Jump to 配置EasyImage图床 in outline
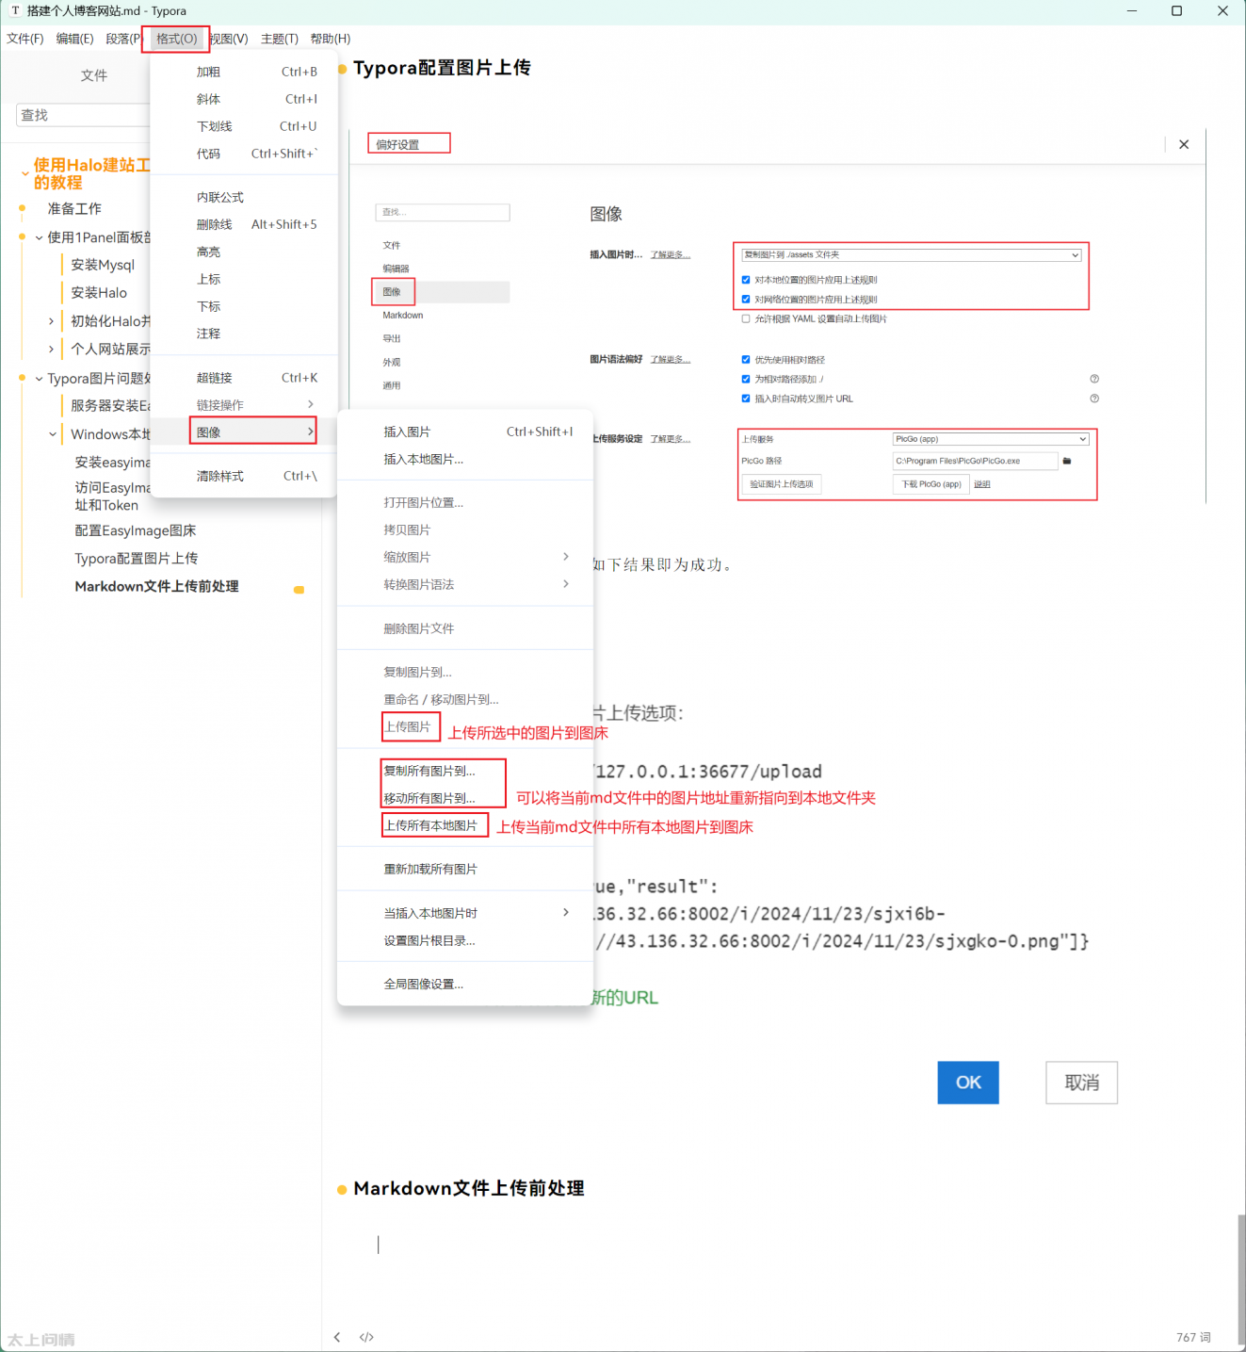 point(136,530)
